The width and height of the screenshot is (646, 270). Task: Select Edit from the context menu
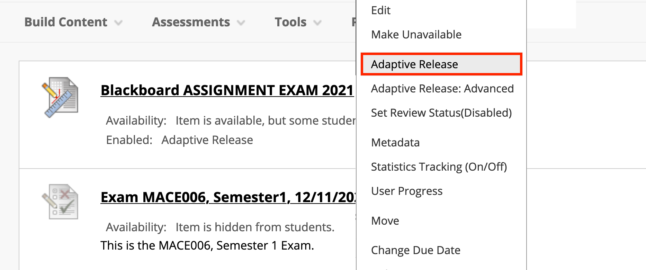(381, 10)
